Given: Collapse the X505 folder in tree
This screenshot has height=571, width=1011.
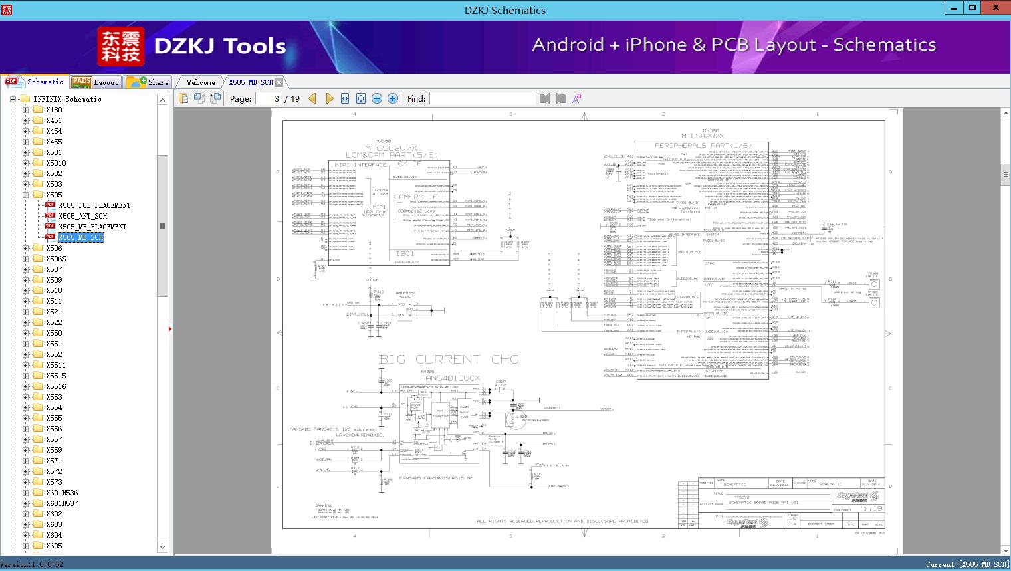Looking at the screenshot, I should [x=26, y=195].
